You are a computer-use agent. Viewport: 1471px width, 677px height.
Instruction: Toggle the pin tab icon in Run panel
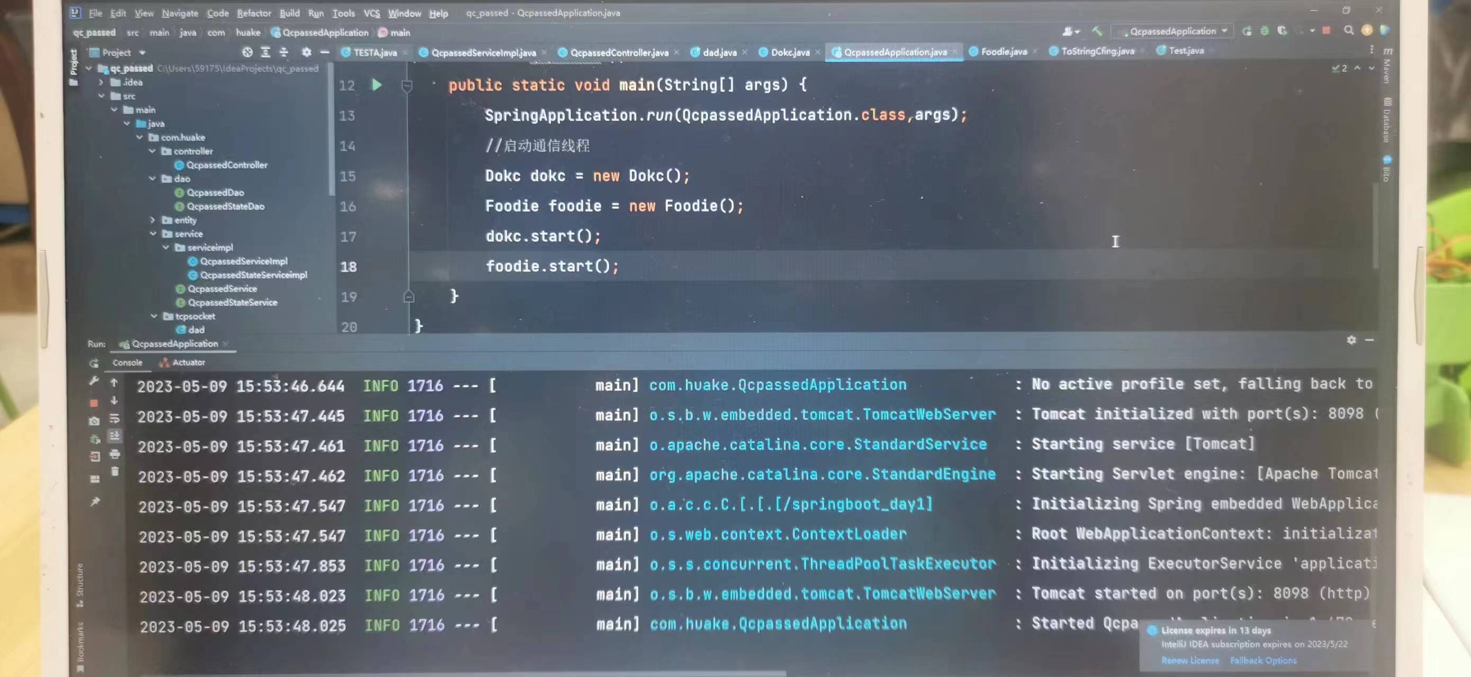pos(95,501)
